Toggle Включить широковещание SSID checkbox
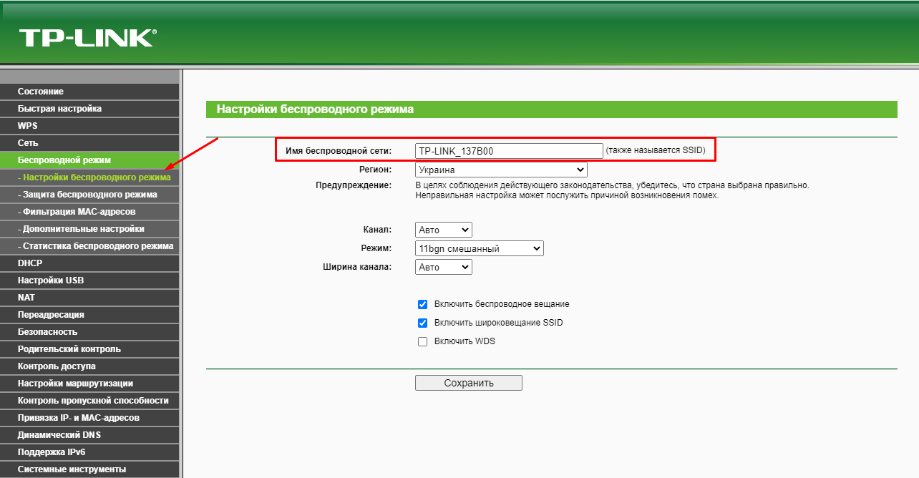 pos(422,323)
